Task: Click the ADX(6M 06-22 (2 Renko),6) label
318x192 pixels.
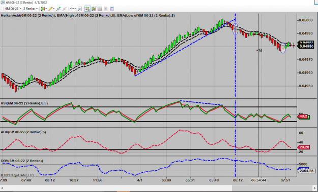Action: tap(23, 132)
